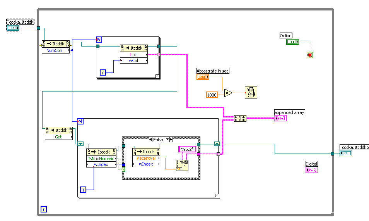Click the wIndex row under RecentVal
Screen dimensions: 369x221
click(x=146, y=164)
